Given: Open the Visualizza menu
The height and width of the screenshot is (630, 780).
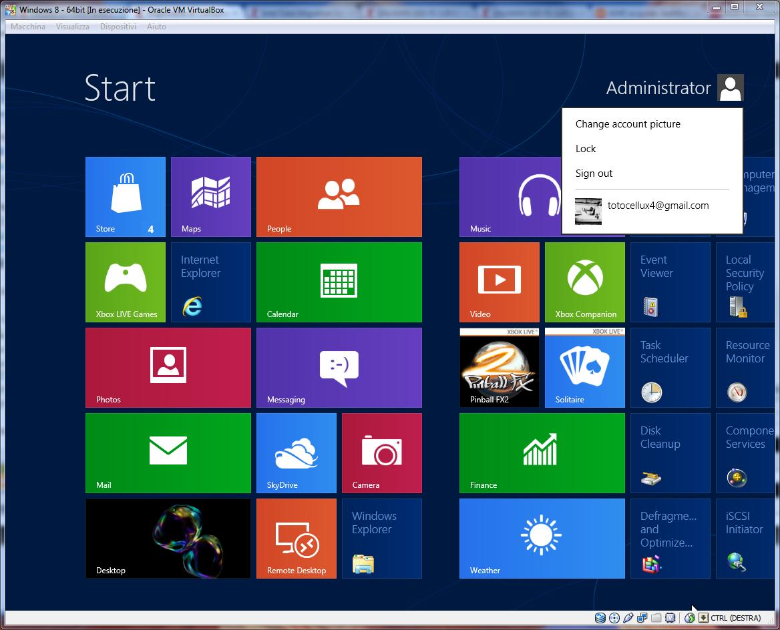Looking at the screenshot, I should pyautogui.click(x=73, y=27).
